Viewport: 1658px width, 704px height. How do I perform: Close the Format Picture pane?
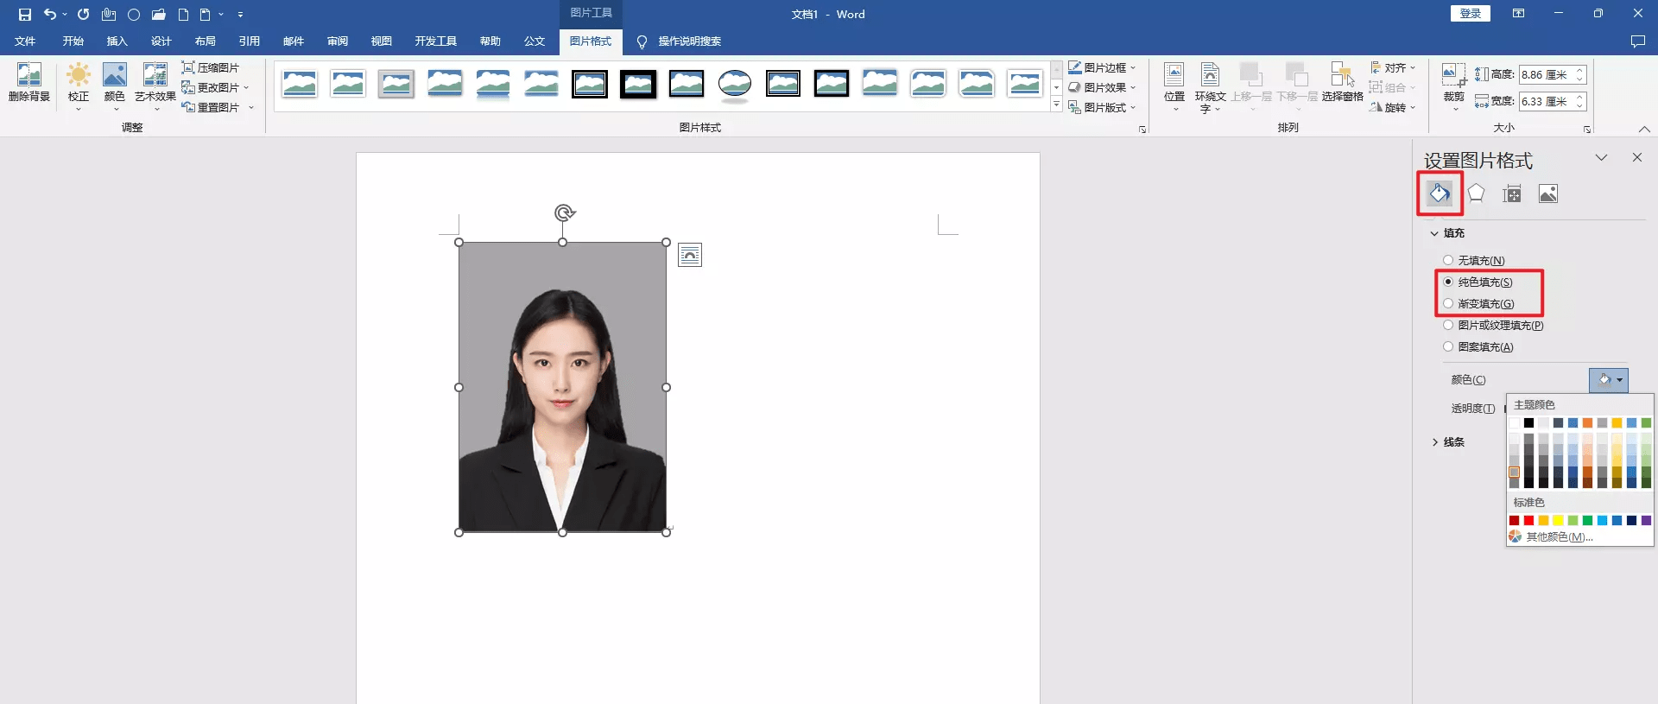1636,157
